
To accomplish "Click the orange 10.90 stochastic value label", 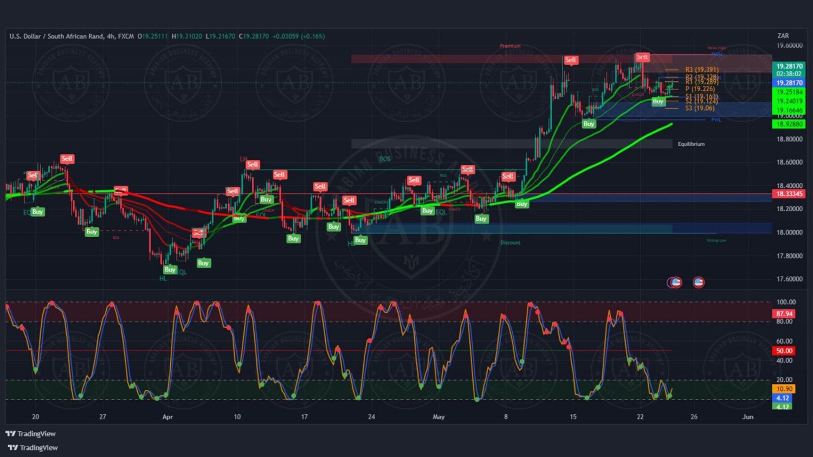I will (x=784, y=389).
